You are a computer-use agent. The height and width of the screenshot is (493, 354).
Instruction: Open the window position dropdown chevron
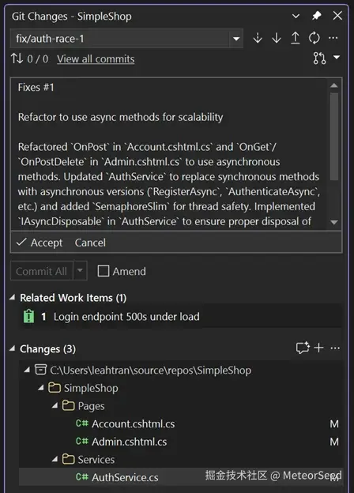[296, 16]
